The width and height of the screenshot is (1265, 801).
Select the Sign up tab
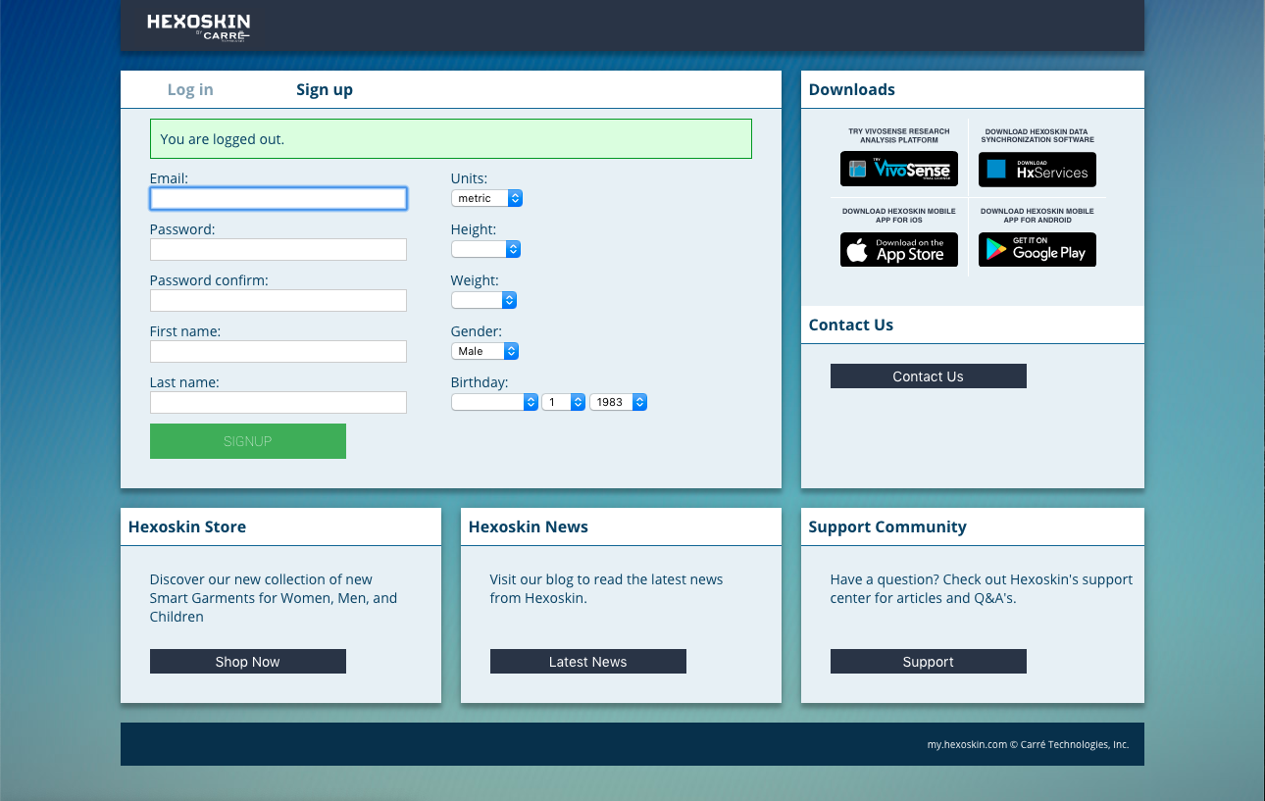[x=325, y=89]
